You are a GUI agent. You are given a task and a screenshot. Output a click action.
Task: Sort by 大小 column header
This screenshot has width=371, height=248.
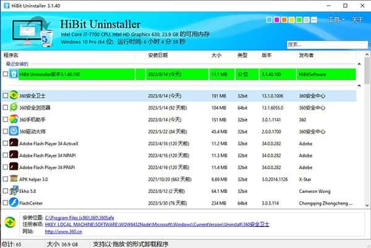tap(216, 55)
